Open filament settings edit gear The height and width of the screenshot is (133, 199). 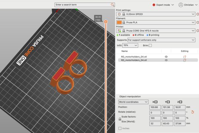point(197,22)
